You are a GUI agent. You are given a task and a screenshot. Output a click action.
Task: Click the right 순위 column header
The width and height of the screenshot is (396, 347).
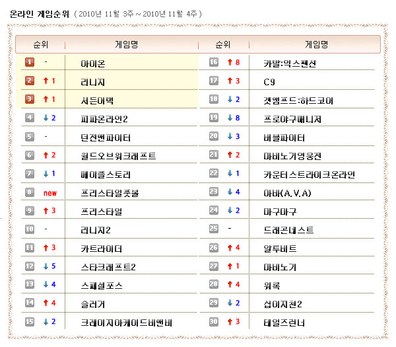(222, 45)
